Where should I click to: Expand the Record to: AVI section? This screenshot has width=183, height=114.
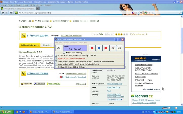coord(56,59)
